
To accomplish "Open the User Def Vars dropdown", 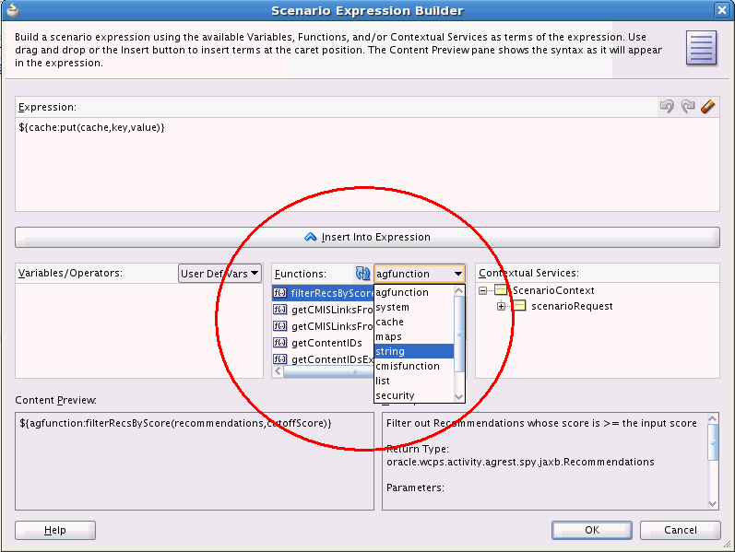I will tap(219, 273).
